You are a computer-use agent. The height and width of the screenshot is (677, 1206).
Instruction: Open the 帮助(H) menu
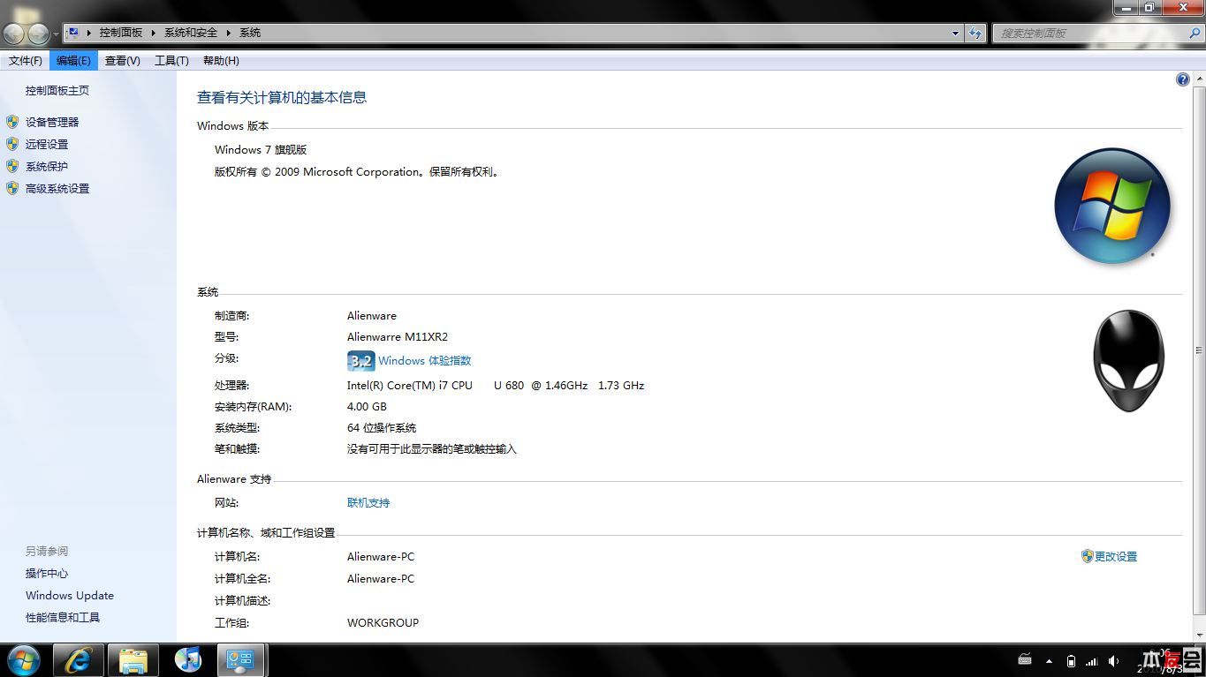coord(221,61)
